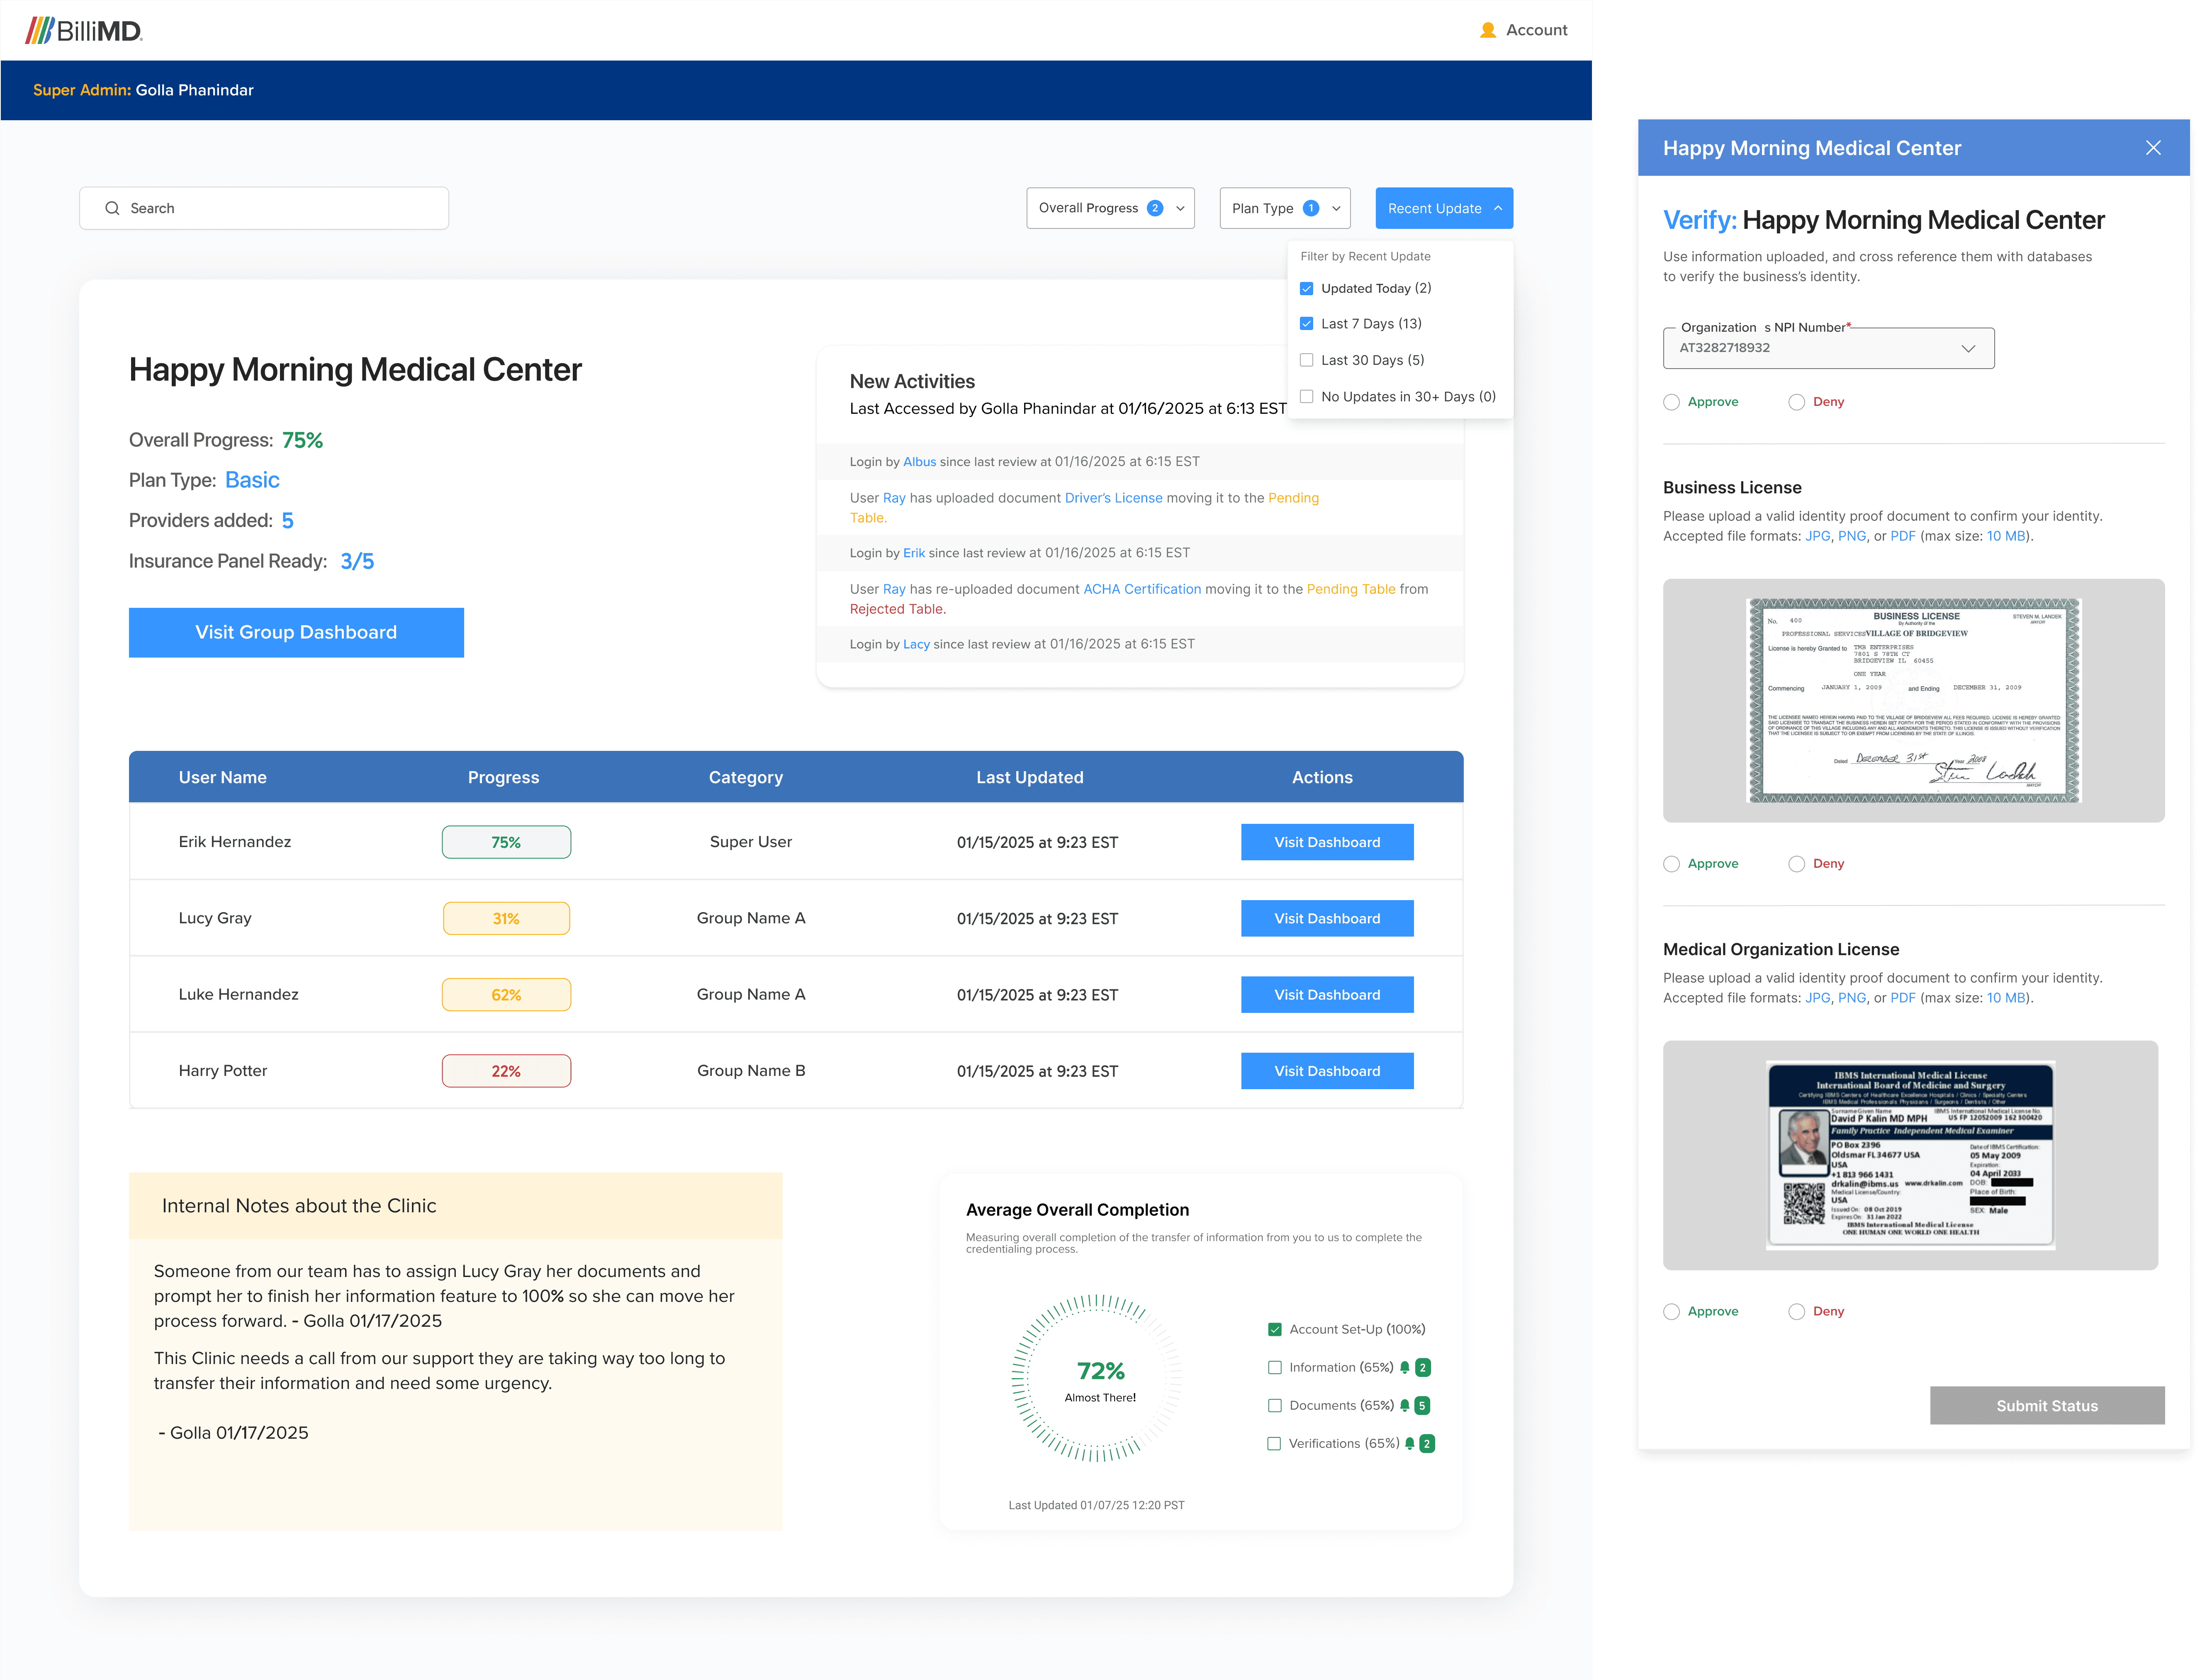Check the Information (65%) completion item

[x=1275, y=1367]
